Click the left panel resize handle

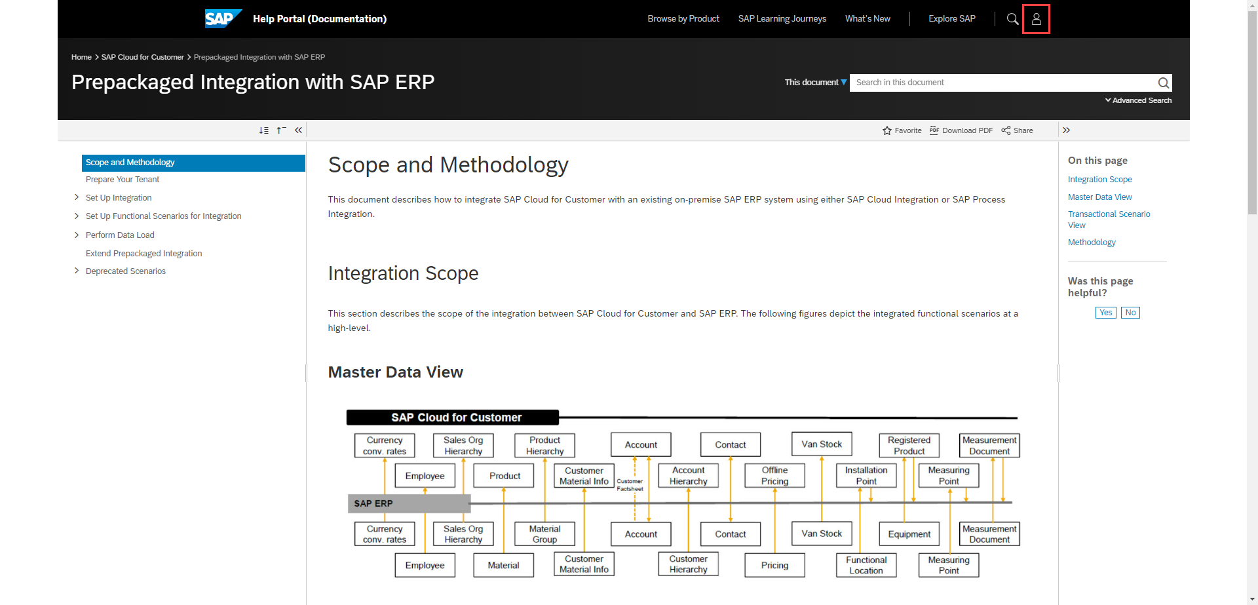(306, 373)
